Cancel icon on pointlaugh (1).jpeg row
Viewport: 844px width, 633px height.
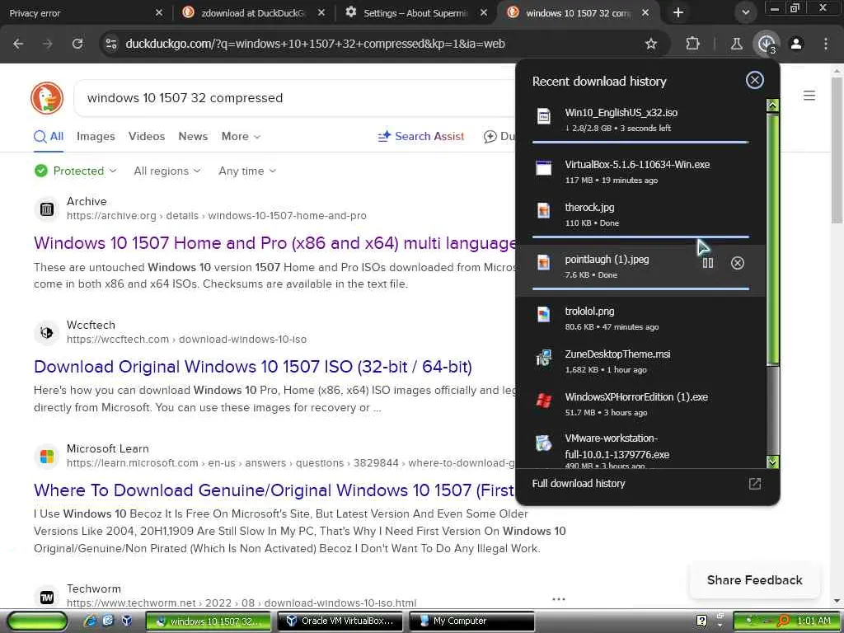pos(738,263)
